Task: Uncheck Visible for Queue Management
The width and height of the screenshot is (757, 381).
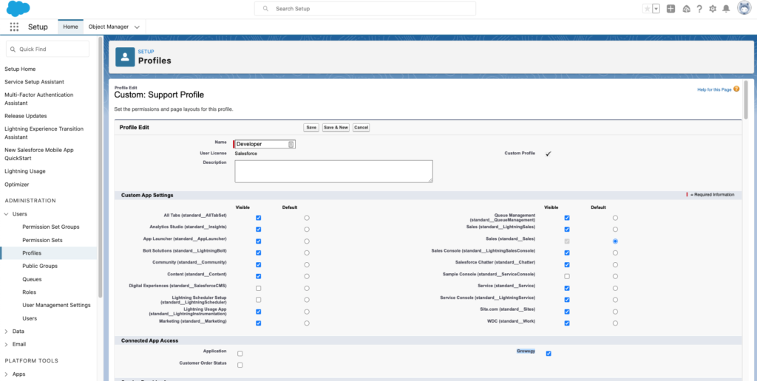Action: click(567, 218)
